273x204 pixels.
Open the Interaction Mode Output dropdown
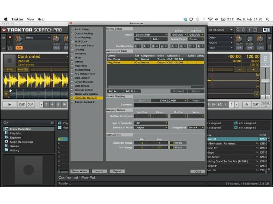click(x=151, y=127)
